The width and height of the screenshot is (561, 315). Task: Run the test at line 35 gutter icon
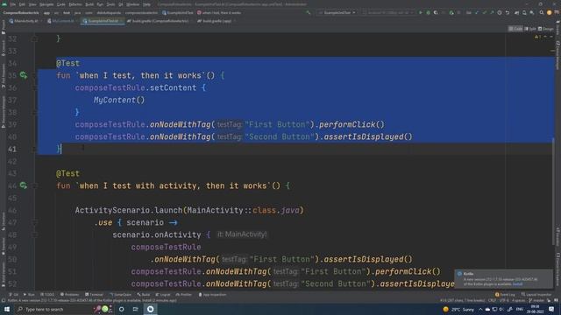[24, 75]
